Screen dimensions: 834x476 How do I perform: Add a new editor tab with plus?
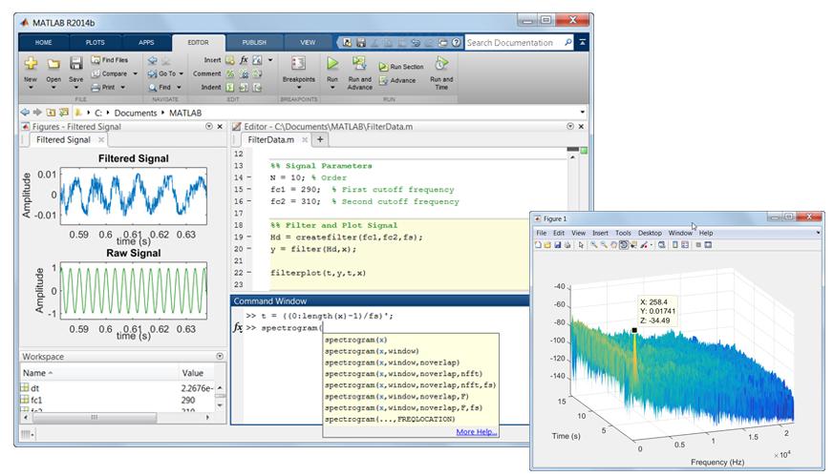click(320, 139)
